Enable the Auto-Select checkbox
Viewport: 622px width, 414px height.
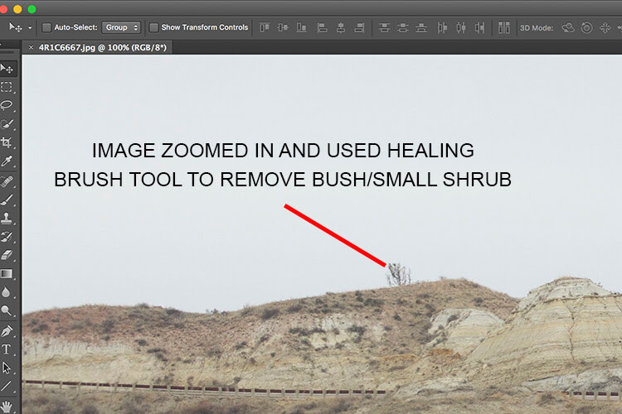pos(46,27)
